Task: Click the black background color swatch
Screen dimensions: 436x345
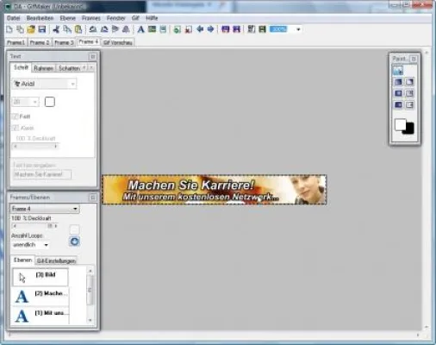Action: pos(409,129)
